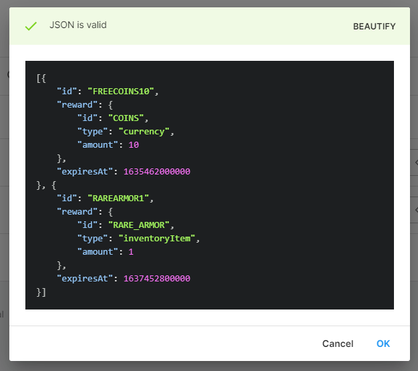Click the amount value 10
The image size is (418, 371).
[134, 144]
